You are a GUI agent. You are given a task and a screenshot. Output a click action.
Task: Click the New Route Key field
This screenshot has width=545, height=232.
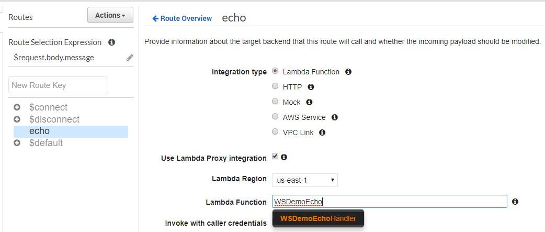pos(58,85)
